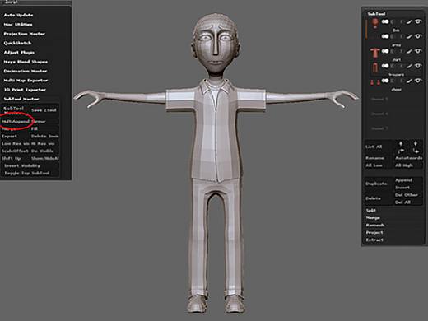
Task: Toggle polypaint brush icon on Bob subtool
Action: (409, 21)
